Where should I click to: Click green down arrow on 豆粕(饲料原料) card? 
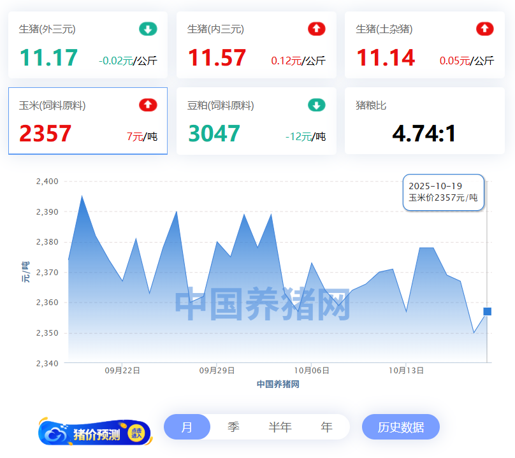316,105
